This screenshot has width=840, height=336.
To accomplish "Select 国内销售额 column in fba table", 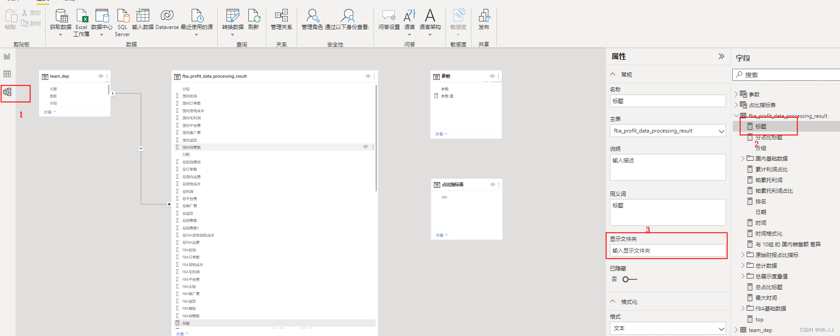I will click(x=275, y=147).
